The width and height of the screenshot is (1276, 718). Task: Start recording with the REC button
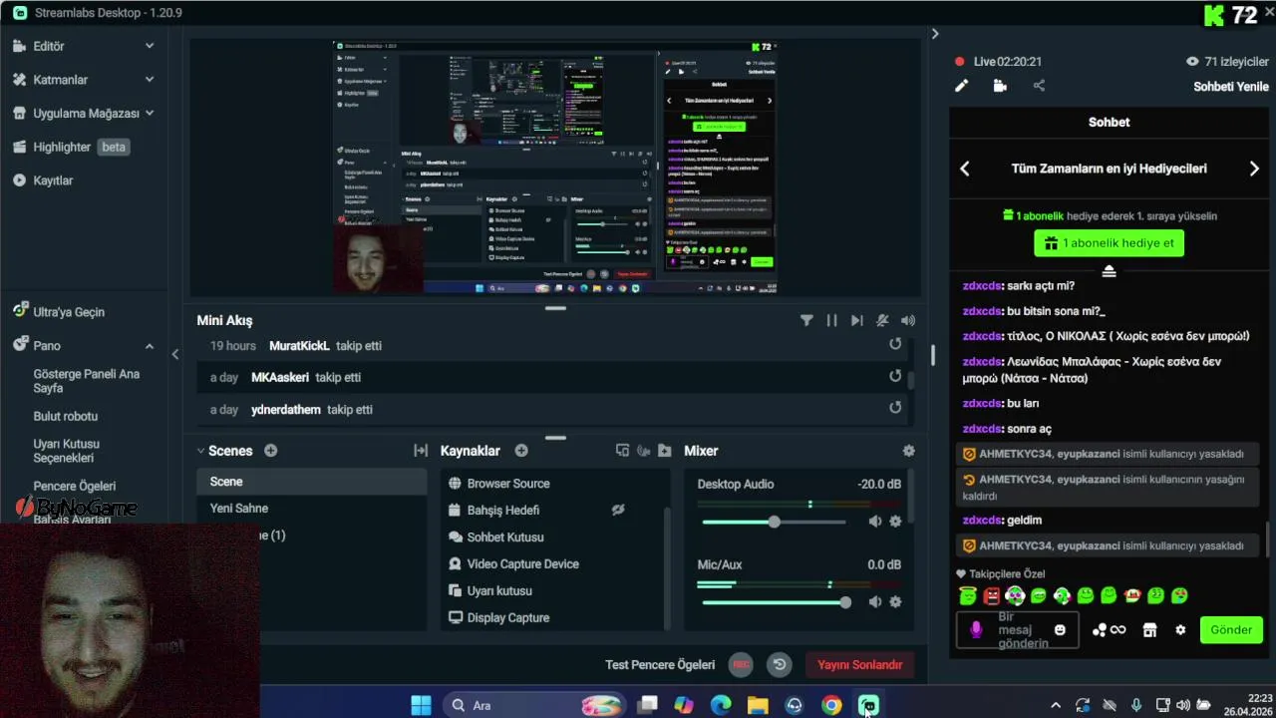[x=741, y=664]
